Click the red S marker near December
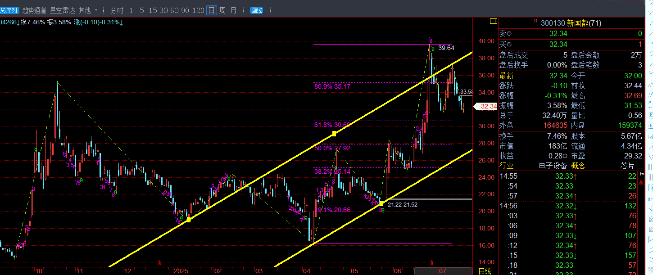The image size is (653, 275). coord(159,263)
